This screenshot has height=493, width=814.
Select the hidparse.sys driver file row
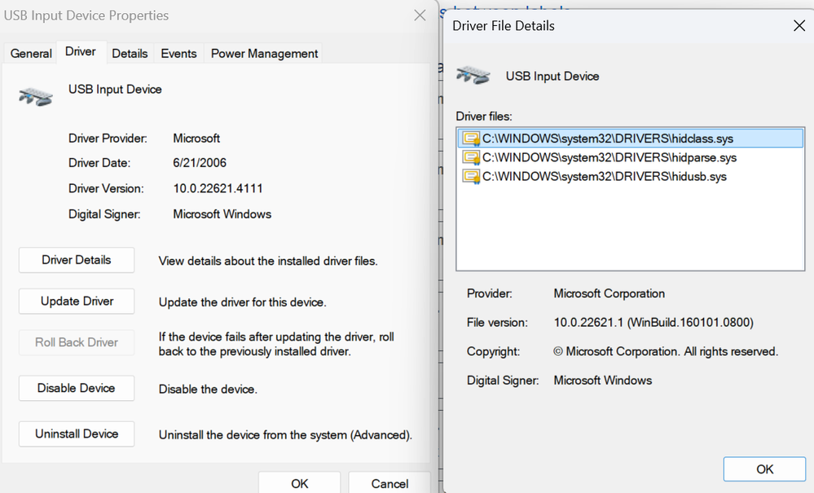[630, 157]
